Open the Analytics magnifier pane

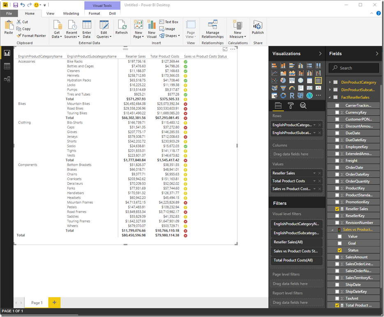click(x=303, y=106)
